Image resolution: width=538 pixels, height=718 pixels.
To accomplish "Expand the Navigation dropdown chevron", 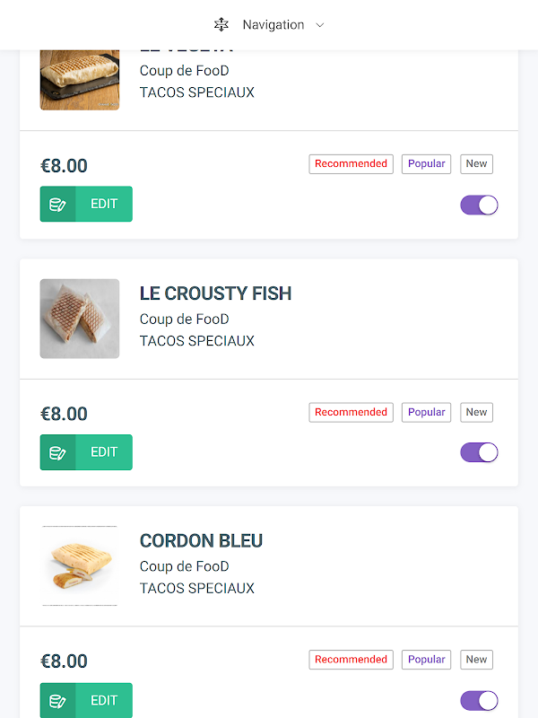I will [x=320, y=25].
